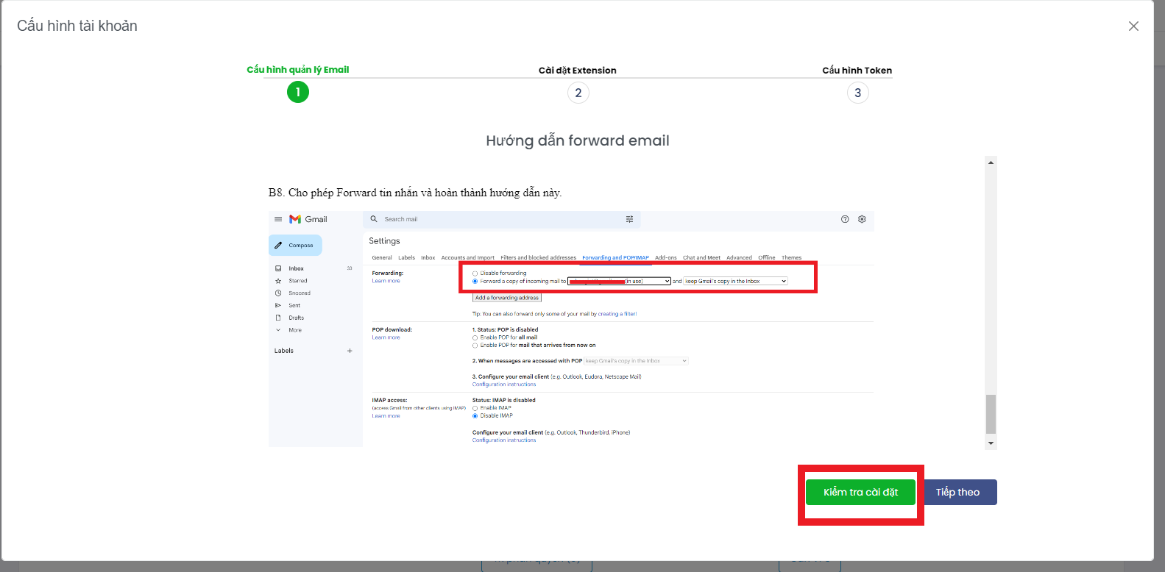Select Forward a copy of incoming mail radio
This screenshot has height=572, width=1165.
(x=475, y=281)
